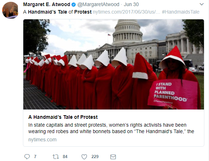Retweet this tweet via the retweet icon
Viewport: 209px width, 161px height.
click(x=56, y=157)
